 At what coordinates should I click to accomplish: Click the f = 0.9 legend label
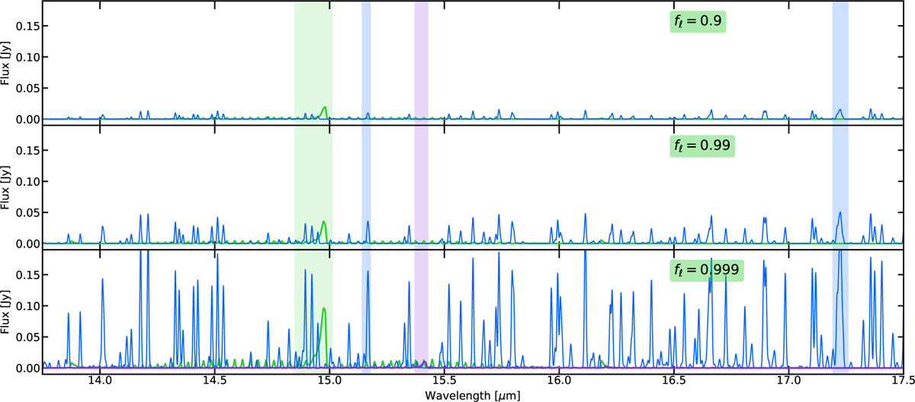click(x=696, y=22)
